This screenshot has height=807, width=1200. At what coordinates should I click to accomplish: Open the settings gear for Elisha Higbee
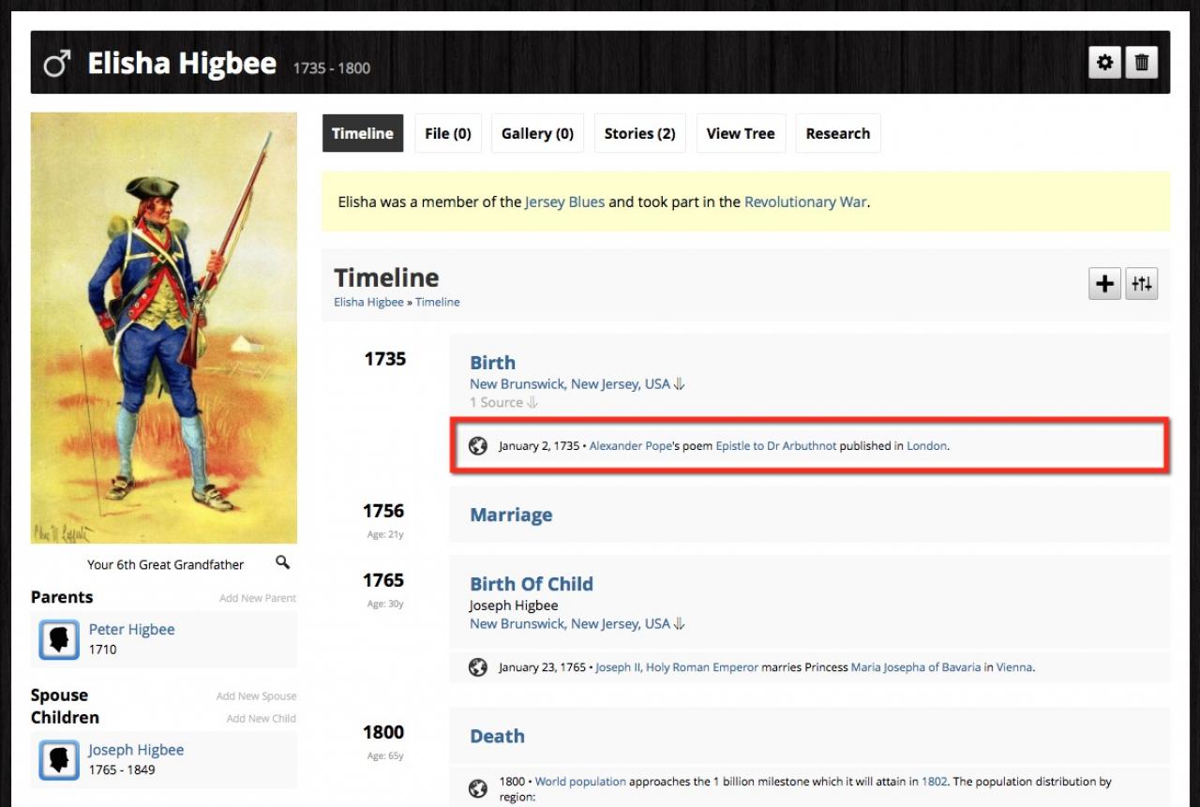(x=1105, y=63)
